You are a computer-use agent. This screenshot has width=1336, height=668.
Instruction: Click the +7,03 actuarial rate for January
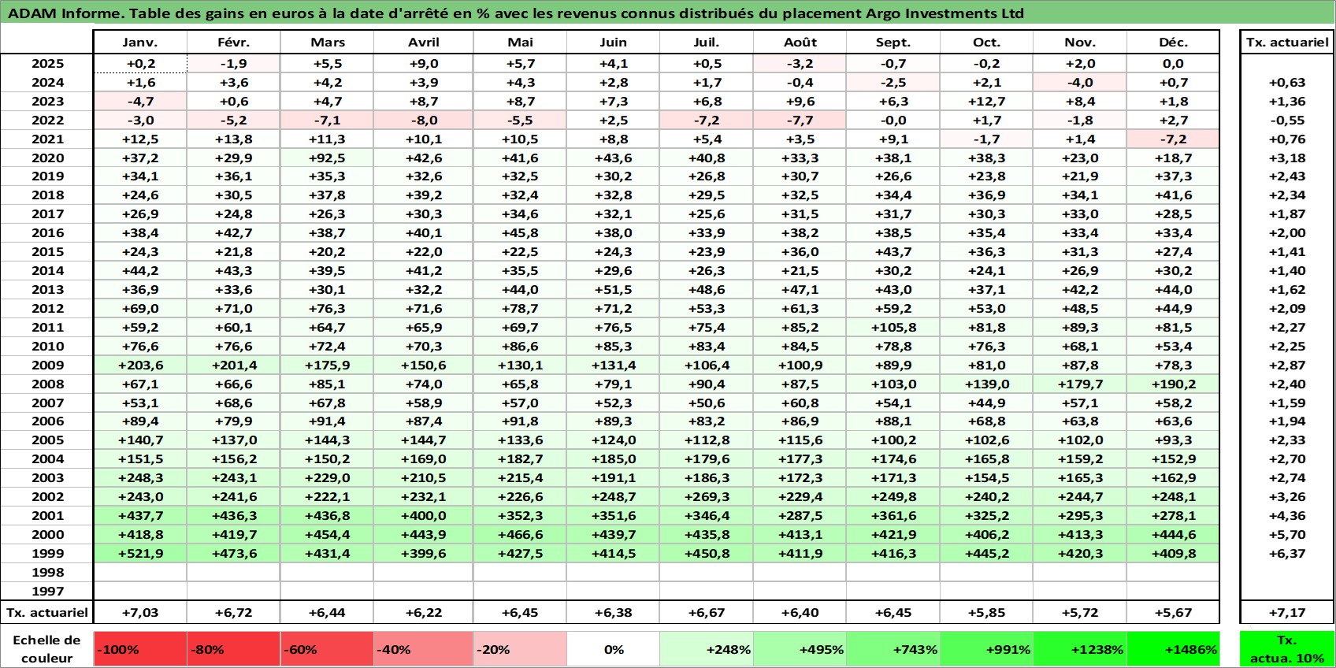pyautogui.click(x=140, y=612)
